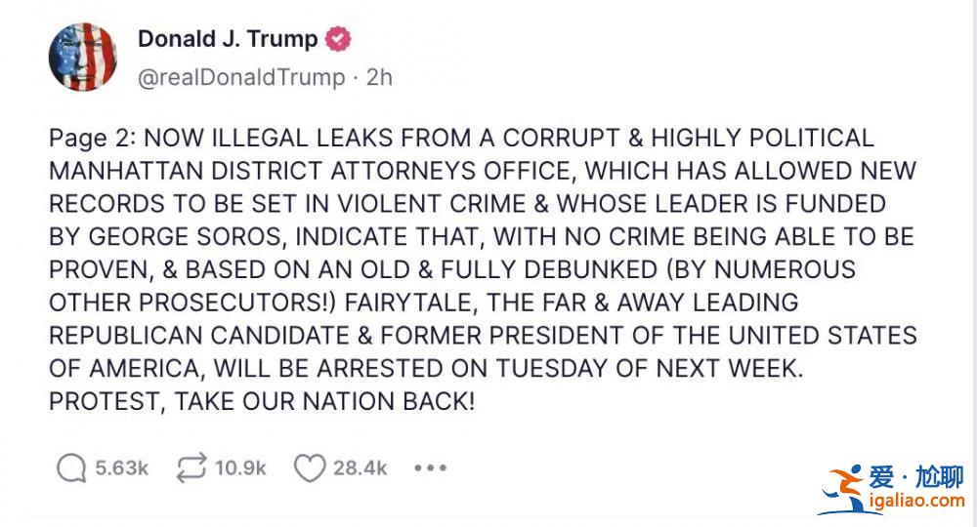977x527 pixels.
Task: Click 'PROTEST, TAKE OUR NATION BACK!' line
Action: pos(262,401)
